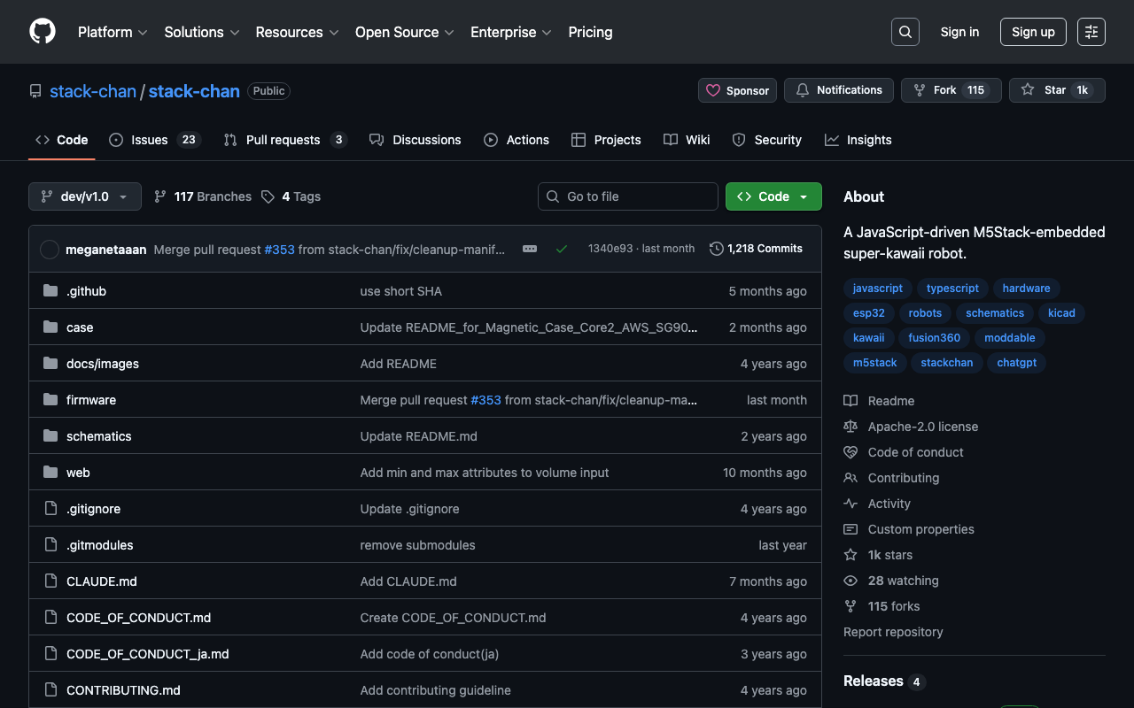This screenshot has width=1134, height=708.
Task: Open the .github folder
Action: (86, 291)
